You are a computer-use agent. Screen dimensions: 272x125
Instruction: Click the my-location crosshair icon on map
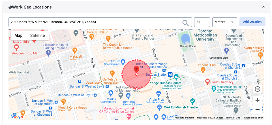[257, 89]
